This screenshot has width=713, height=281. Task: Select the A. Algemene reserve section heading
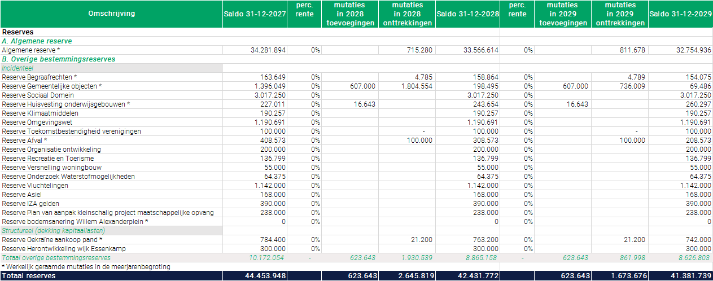pyautogui.click(x=37, y=41)
